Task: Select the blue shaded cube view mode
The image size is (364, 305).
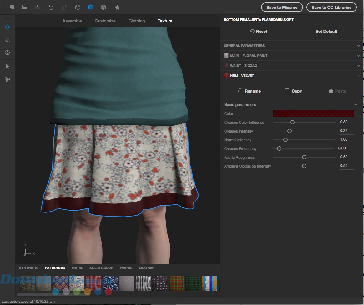Action: coord(90,7)
